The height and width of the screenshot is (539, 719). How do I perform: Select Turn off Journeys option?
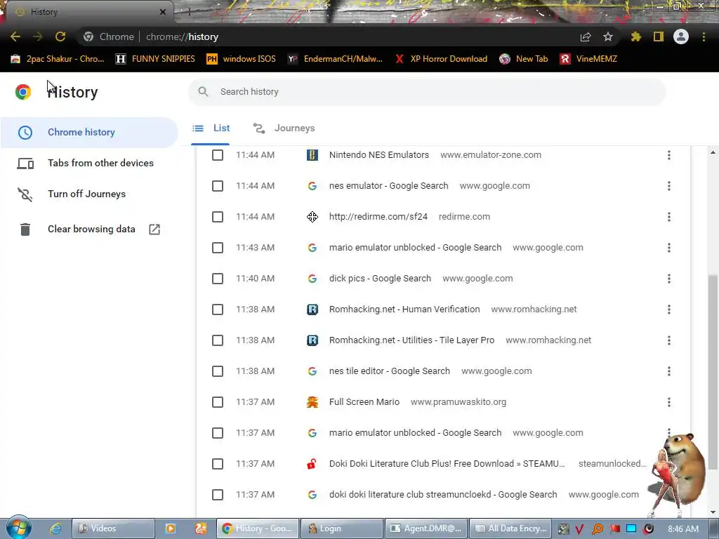(x=89, y=194)
